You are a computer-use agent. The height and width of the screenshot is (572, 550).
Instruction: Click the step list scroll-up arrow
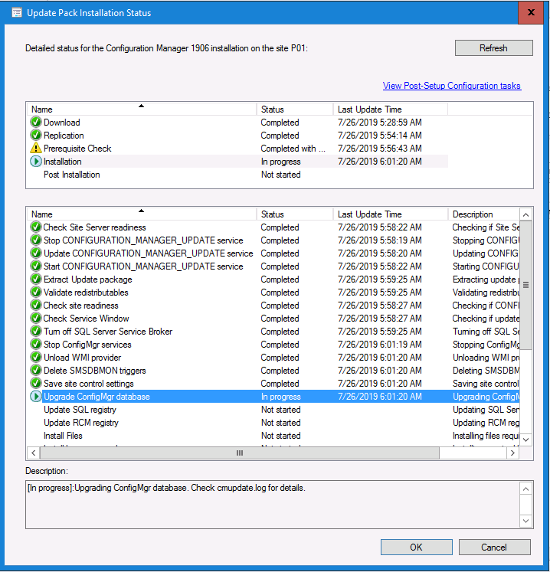tap(525, 214)
